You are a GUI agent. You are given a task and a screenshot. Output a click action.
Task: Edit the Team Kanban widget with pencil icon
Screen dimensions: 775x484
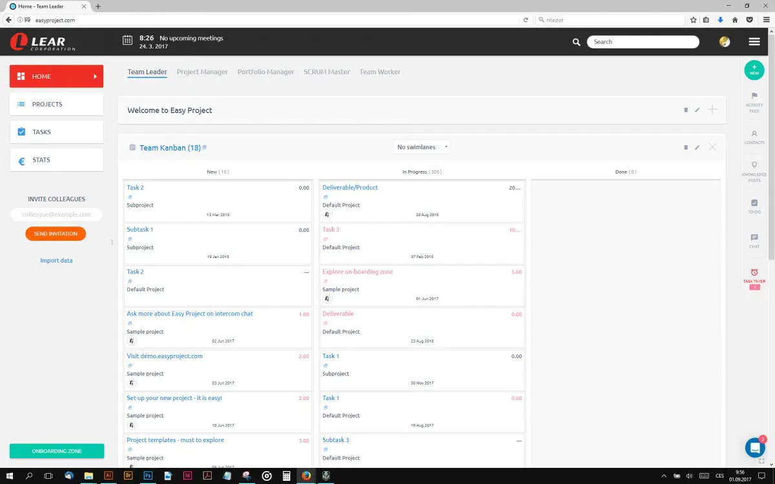tap(697, 147)
